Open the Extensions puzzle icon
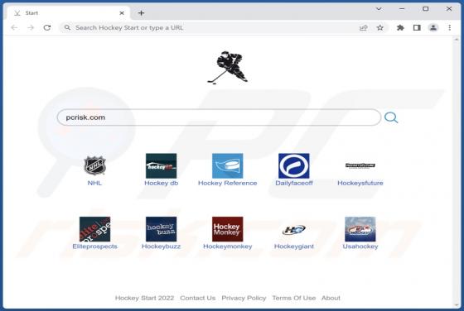Viewport: 464px width, 311px height. 400,28
